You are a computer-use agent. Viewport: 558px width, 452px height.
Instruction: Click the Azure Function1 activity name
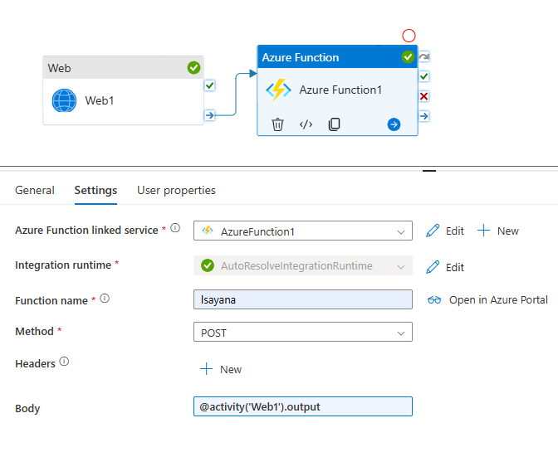coord(340,90)
